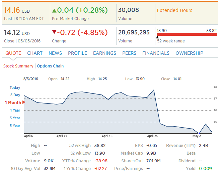
Task: Open the QUOTE tab
Action: click(13, 53)
